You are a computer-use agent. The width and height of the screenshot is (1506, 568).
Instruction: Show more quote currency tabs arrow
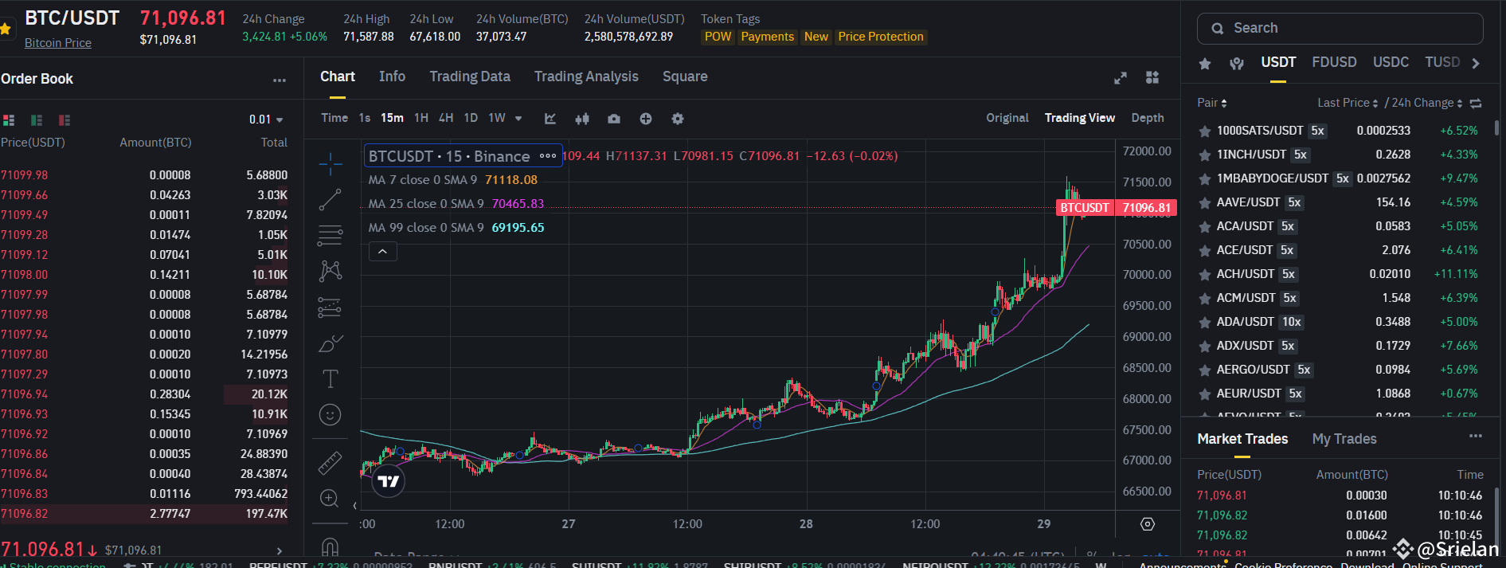tap(1476, 63)
